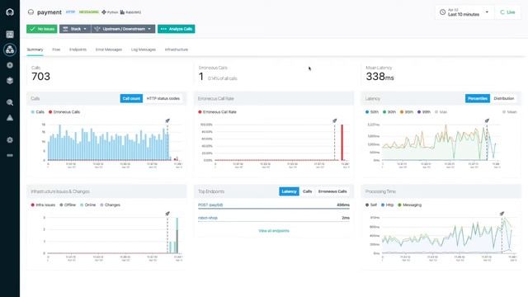Click release rocket on Processing Time chart

pos(502,214)
